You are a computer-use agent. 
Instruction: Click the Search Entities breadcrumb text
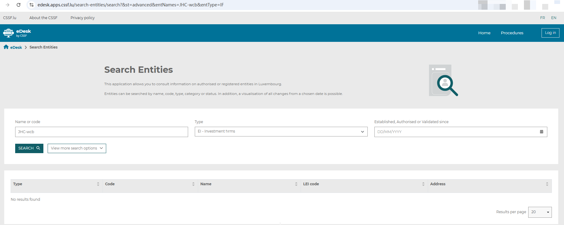(x=43, y=47)
